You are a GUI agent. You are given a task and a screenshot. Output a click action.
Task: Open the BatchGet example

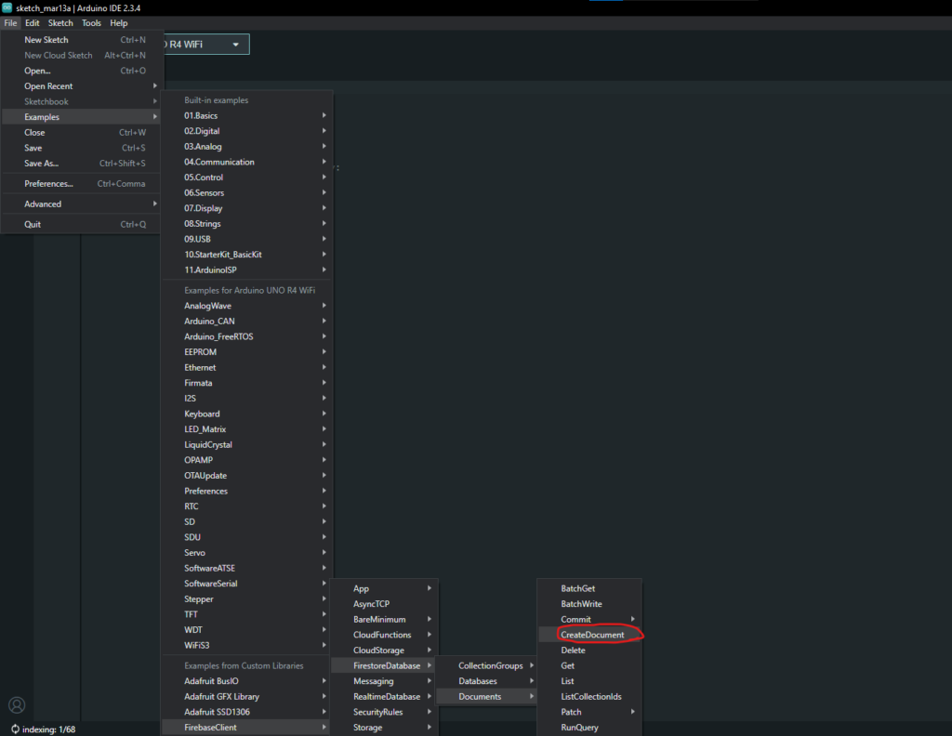[590, 588]
